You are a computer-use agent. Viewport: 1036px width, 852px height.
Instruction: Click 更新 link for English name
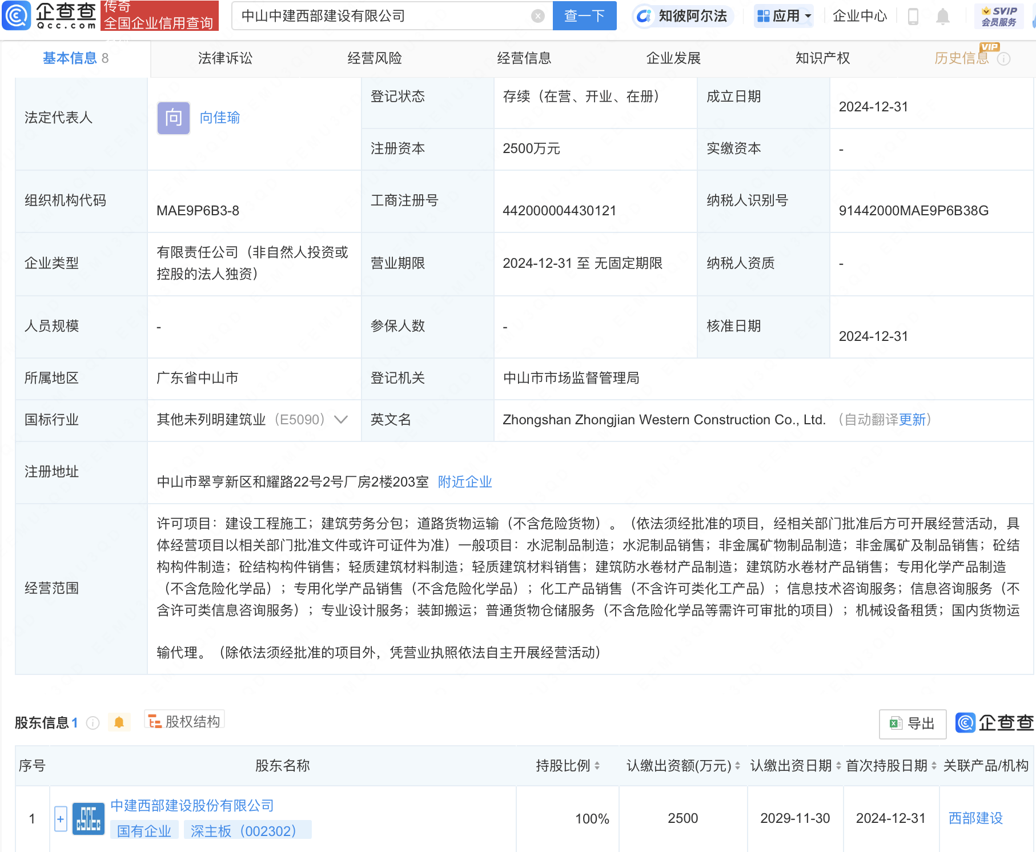click(x=912, y=420)
